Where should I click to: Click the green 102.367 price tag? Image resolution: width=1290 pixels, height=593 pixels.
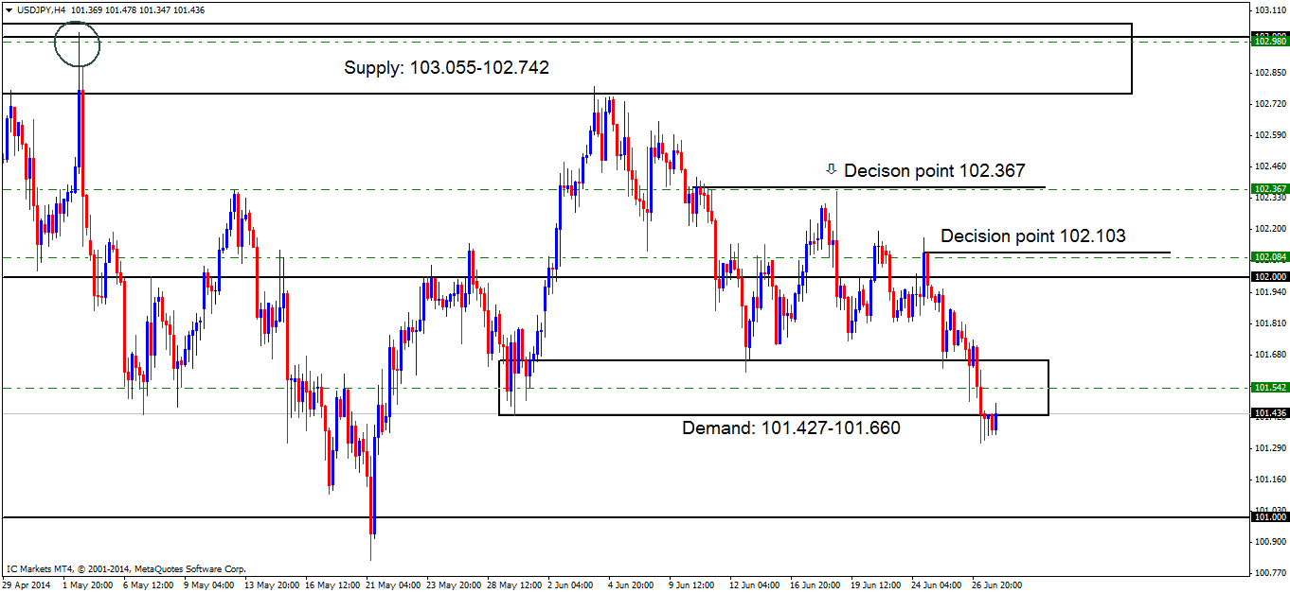pos(1270,188)
